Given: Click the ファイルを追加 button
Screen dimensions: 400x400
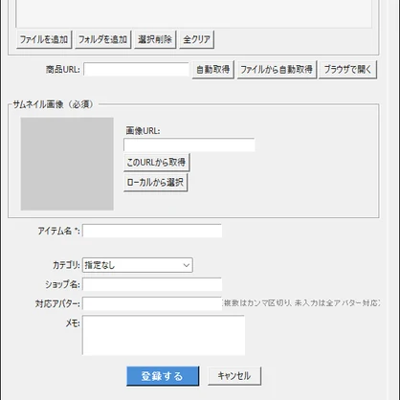Looking at the screenshot, I should (x=44, y=39).
